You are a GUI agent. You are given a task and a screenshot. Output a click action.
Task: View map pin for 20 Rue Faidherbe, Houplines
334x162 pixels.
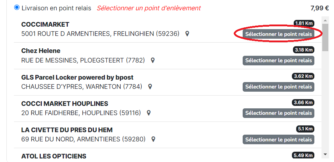point(149,113)
